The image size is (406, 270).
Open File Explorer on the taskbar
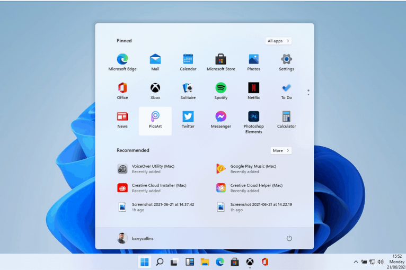(205, 262)
